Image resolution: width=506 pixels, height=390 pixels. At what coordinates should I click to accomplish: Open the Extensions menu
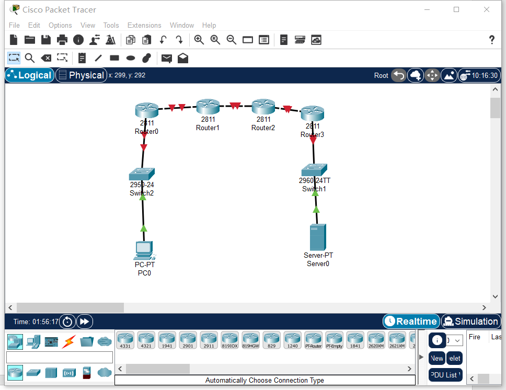coord(144,25)
